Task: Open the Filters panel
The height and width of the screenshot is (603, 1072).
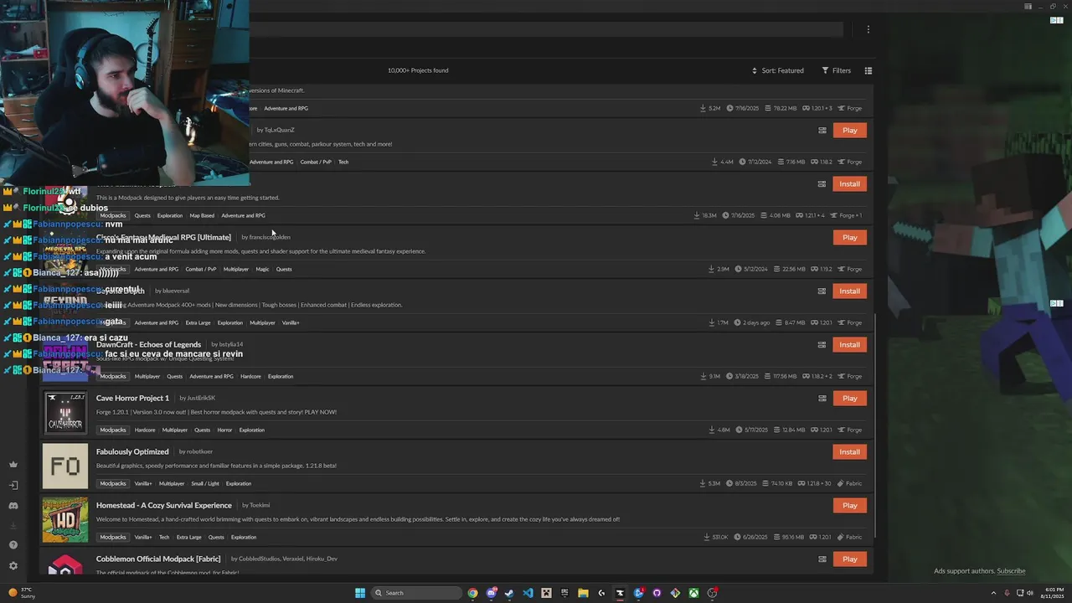Action: (x=836, y=70)
